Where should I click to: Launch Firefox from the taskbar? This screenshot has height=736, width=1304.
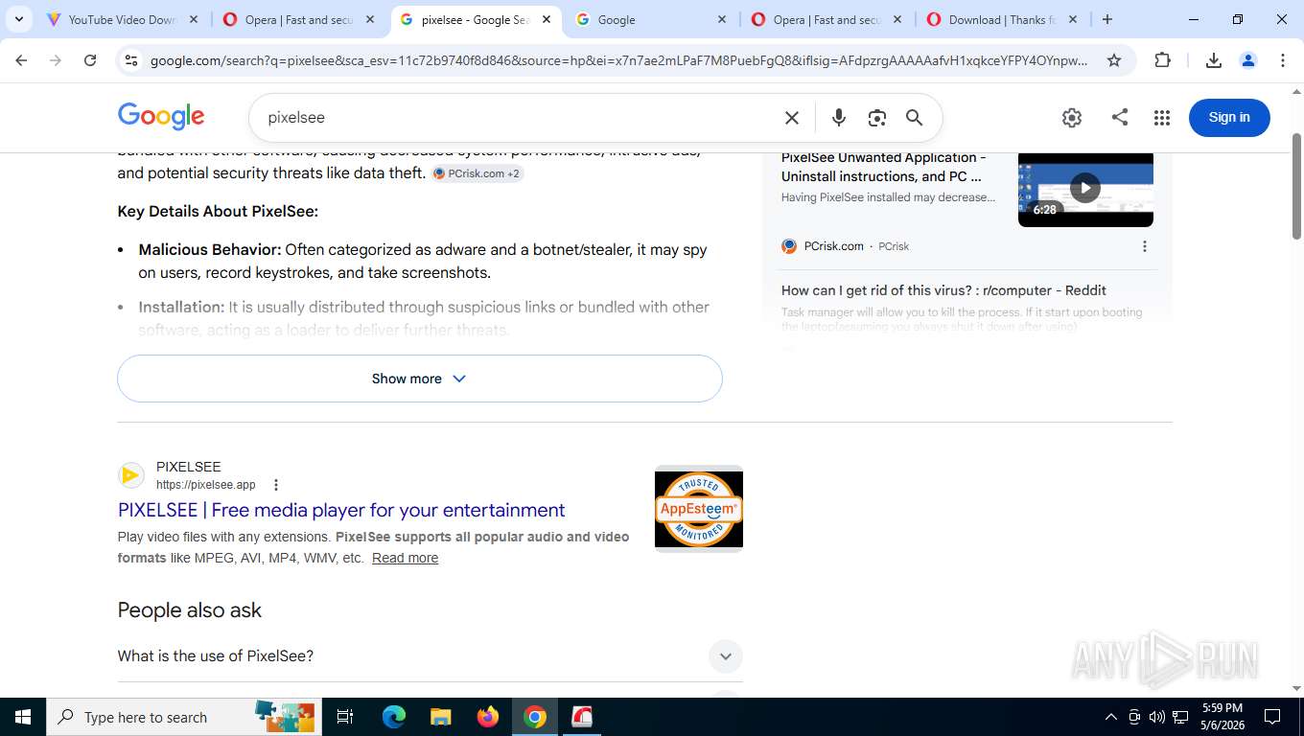(488, 717)
